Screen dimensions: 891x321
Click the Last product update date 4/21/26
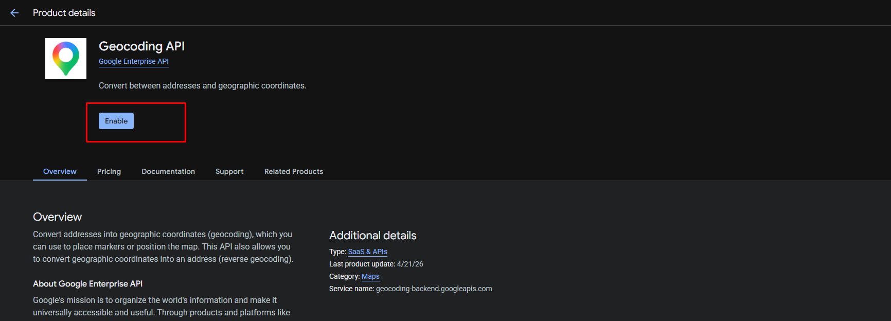410,264
